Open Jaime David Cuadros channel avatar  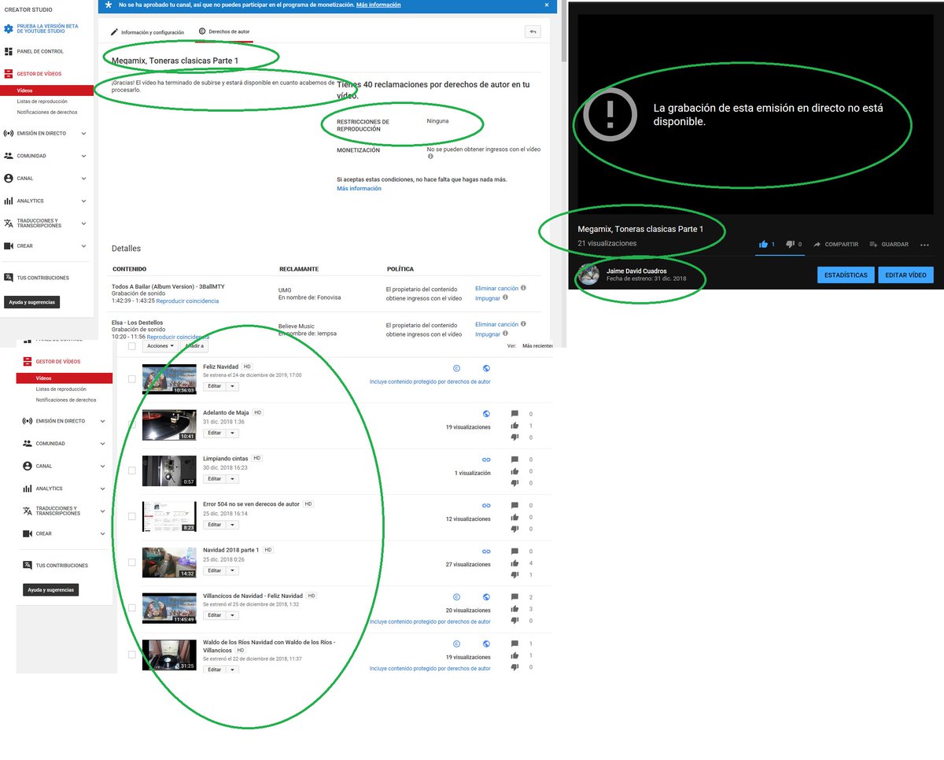coord(588,275)
